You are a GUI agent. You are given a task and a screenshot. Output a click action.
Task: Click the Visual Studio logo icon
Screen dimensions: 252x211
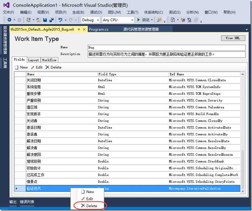pos(6,5)
